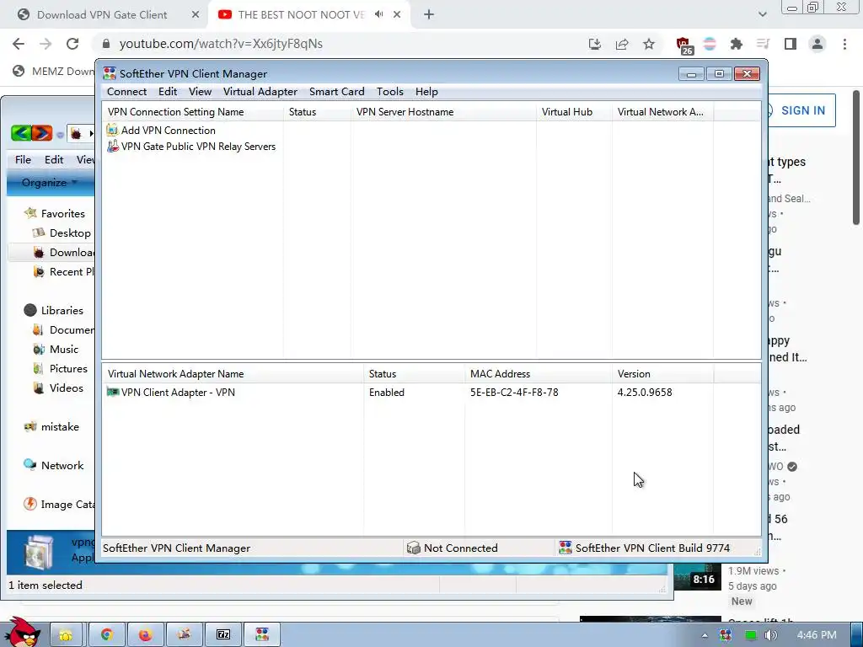863x647 pixels.
Task: Click volume speaker icon in system tray
Action: pyautogui.click(x=770, y=635)
